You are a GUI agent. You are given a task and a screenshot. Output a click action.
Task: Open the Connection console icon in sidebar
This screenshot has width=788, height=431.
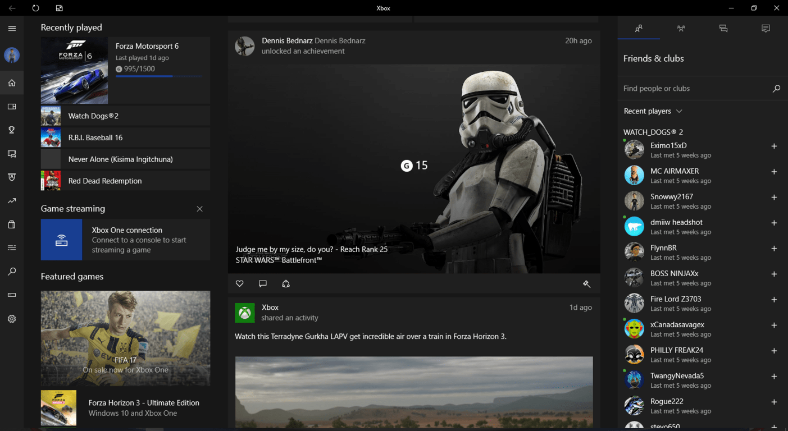(x=12, y=295)
